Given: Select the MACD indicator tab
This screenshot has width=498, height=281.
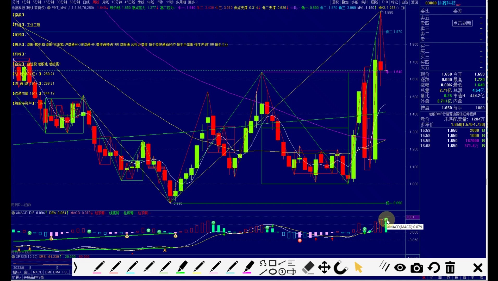Looking at the screenshot, I should [38, 272].
